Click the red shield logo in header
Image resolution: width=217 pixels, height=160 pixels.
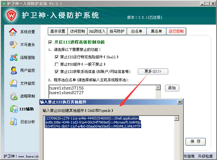[x=11, y=14]
